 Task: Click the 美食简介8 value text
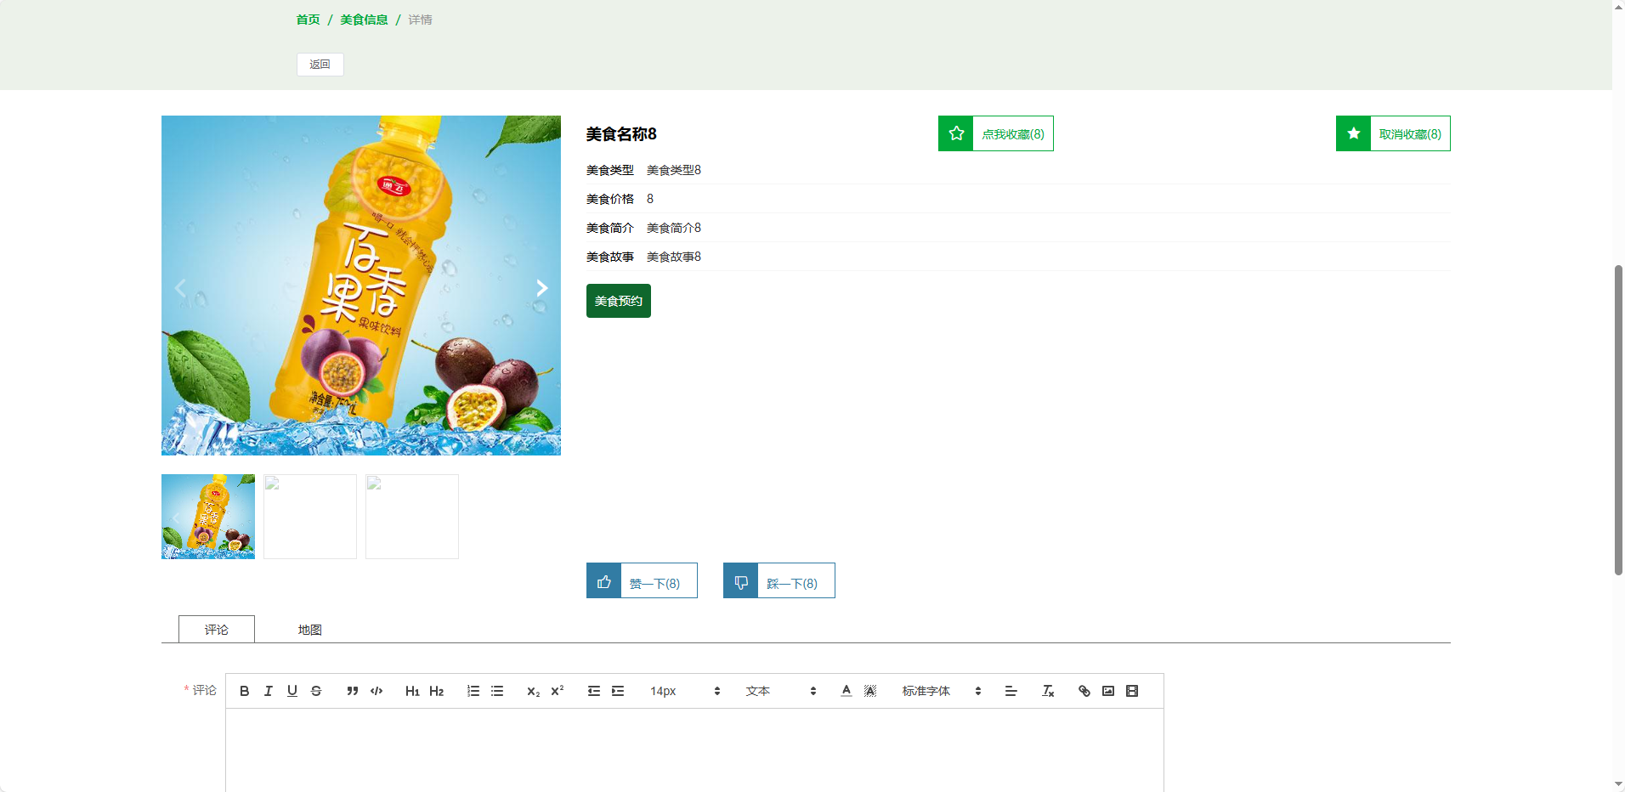674,228
